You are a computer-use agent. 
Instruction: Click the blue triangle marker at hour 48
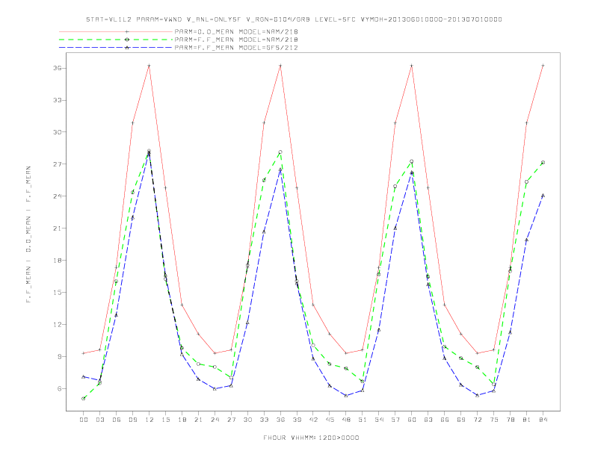[x=346, y=396]
